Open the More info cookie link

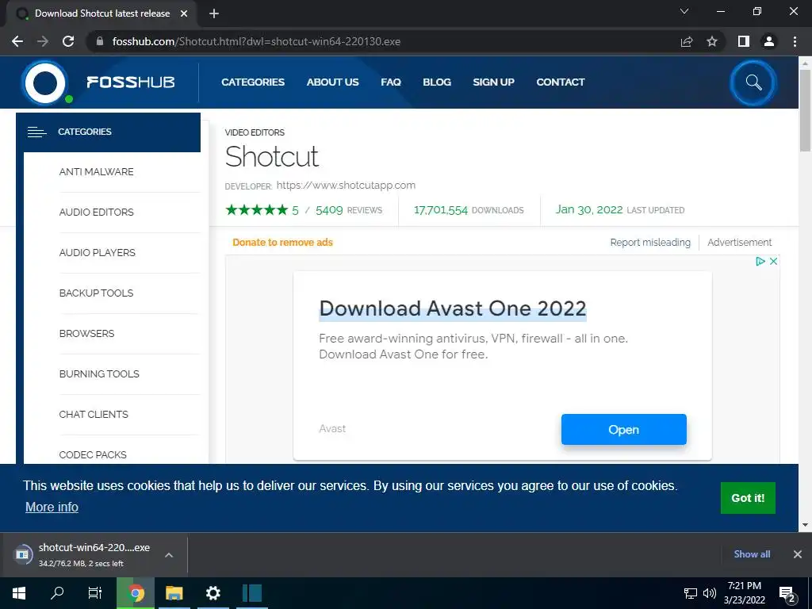pyautogui.click(x=52, y=507)
